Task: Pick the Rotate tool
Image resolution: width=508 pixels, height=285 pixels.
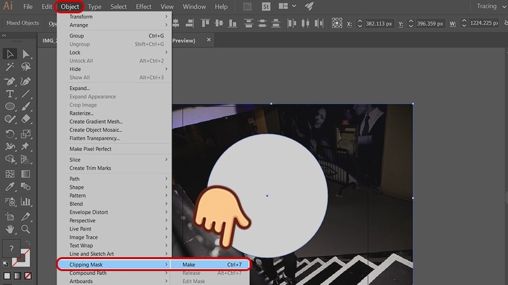Action: [10, 134]
